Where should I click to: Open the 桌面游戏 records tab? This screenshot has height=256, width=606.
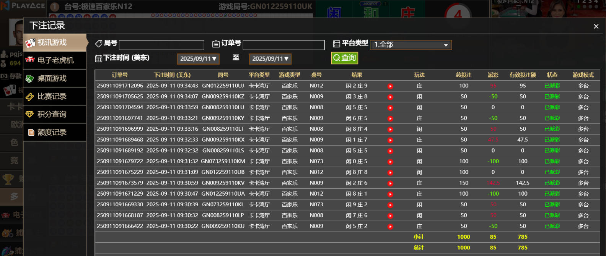pos(55,78)
